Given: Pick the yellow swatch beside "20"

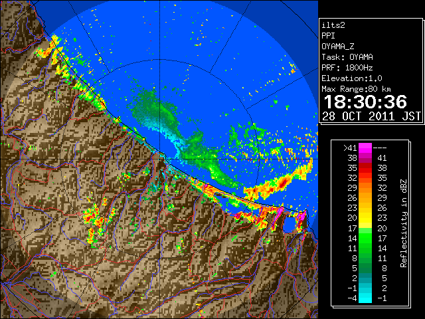Looking at the screenshot, I should (365, 218).
